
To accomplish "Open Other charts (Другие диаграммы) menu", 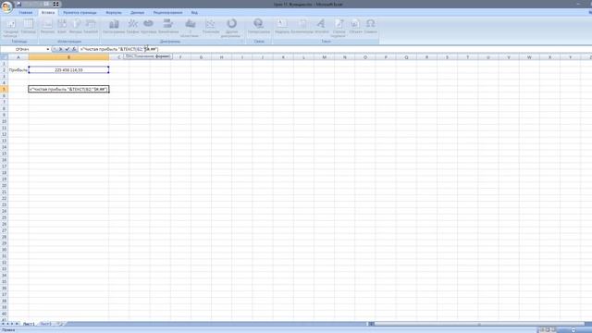I will [x=231, y=28].
